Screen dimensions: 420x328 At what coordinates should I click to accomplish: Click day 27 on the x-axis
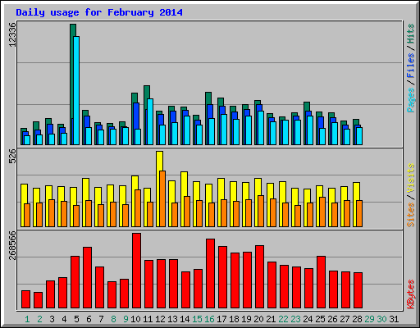coord(345,319)
